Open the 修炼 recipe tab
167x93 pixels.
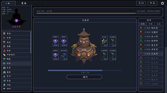coord(151,24)
